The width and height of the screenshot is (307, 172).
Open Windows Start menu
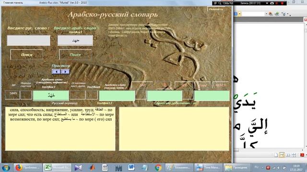[x=6, y=168]
